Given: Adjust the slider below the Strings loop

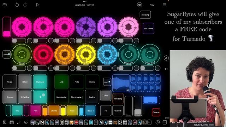Looking at the screenshot, I should [x=19, y=68].
